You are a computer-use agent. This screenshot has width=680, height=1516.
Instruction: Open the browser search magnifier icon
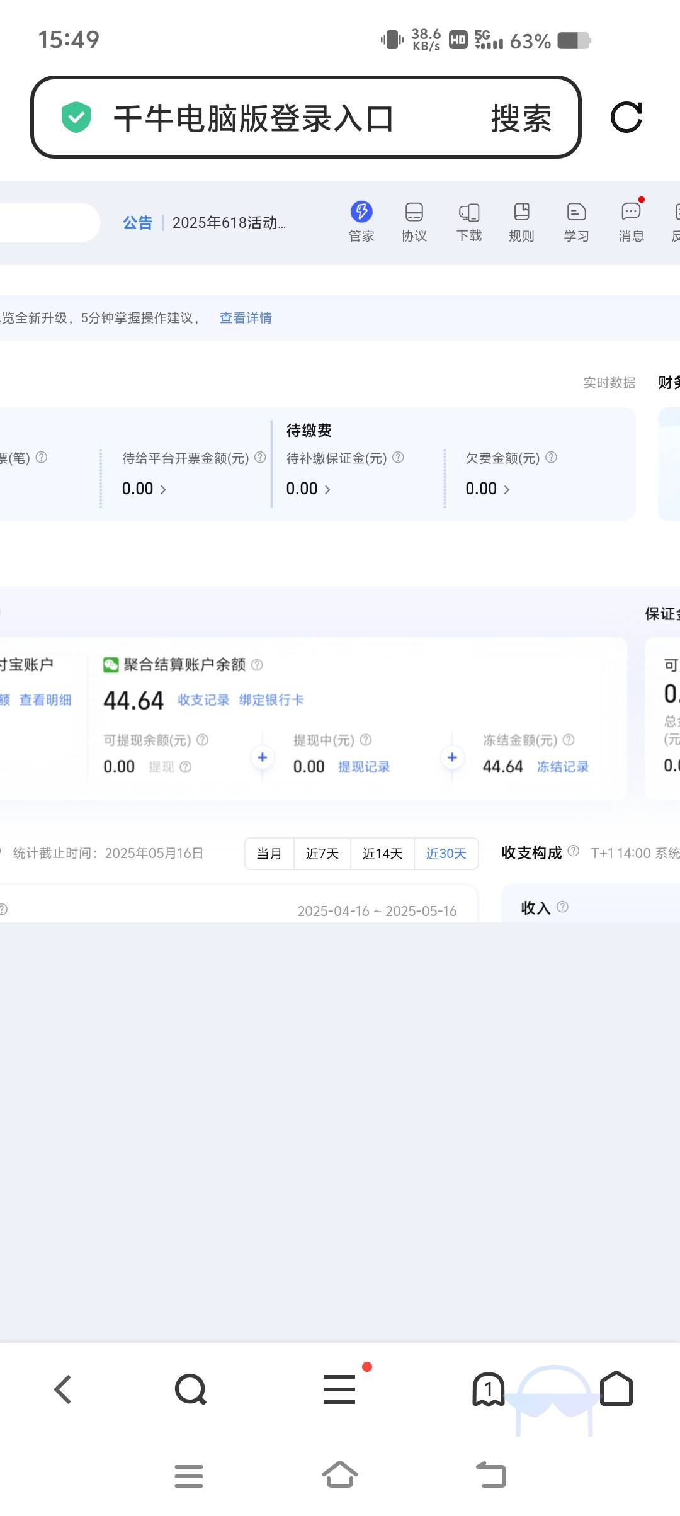pyautogui.click(x=191, y=1389)
